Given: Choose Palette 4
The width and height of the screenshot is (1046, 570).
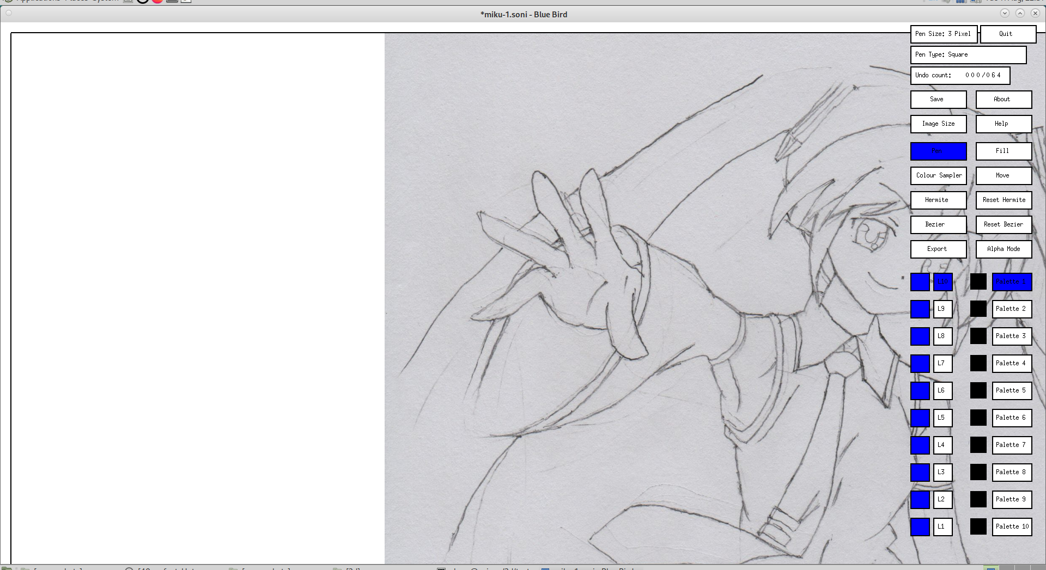Looking at the screenshot, I should point(1012,364).
